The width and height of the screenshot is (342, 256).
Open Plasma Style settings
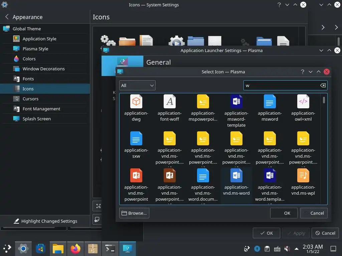45,49
